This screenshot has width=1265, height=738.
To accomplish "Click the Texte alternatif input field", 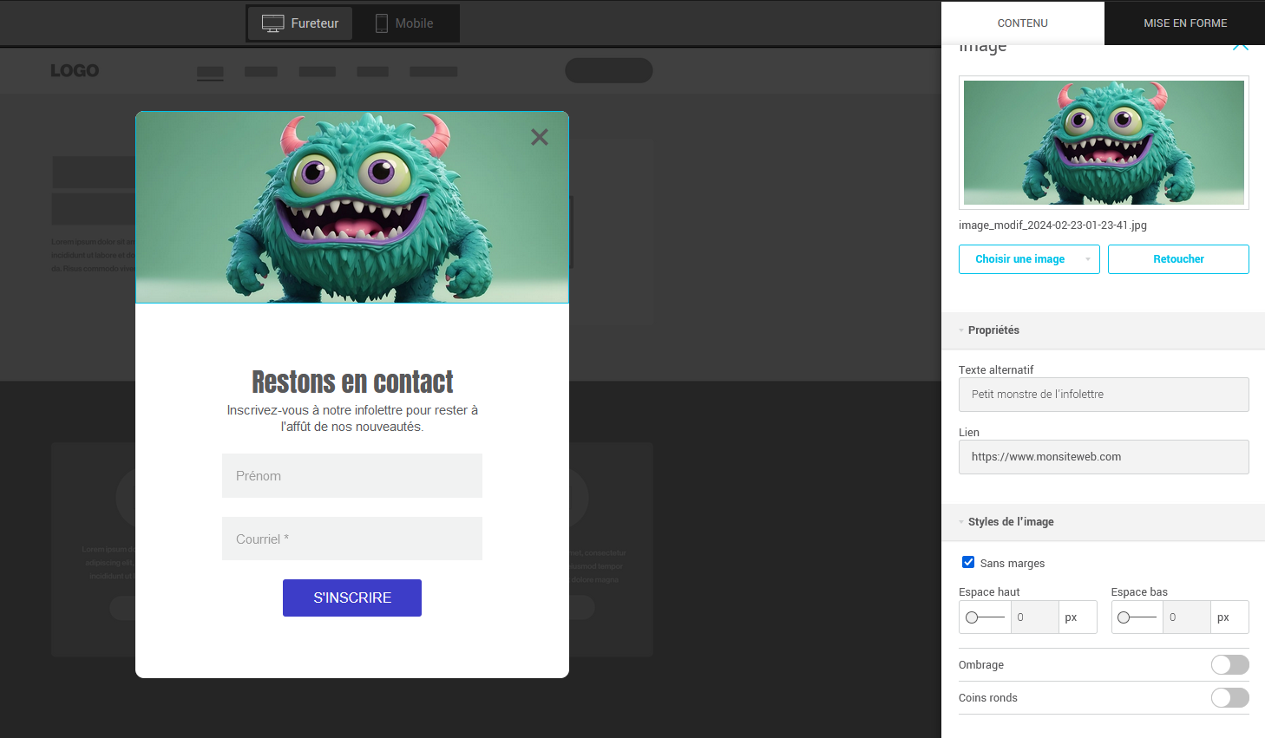I will [x=1103, y=395].
